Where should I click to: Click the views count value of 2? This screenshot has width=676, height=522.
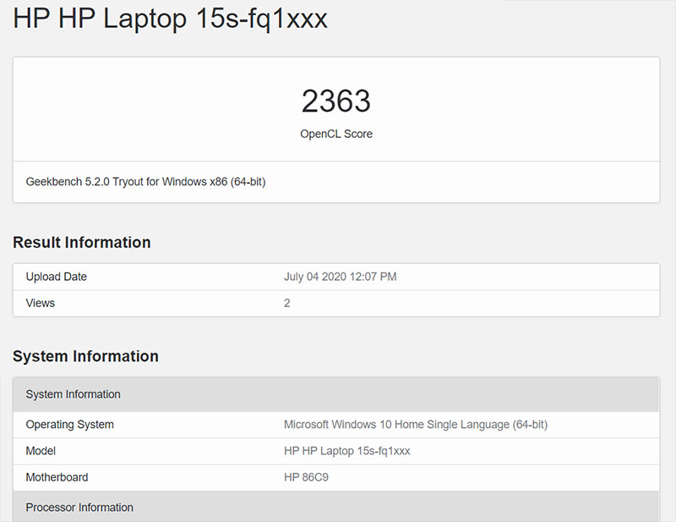[286, 303]
